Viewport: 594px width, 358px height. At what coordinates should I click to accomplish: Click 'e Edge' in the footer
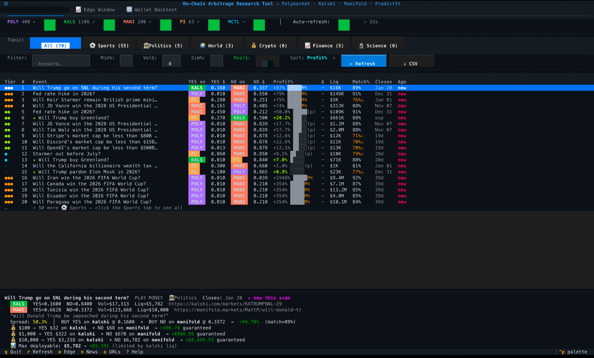click(67, 352)
